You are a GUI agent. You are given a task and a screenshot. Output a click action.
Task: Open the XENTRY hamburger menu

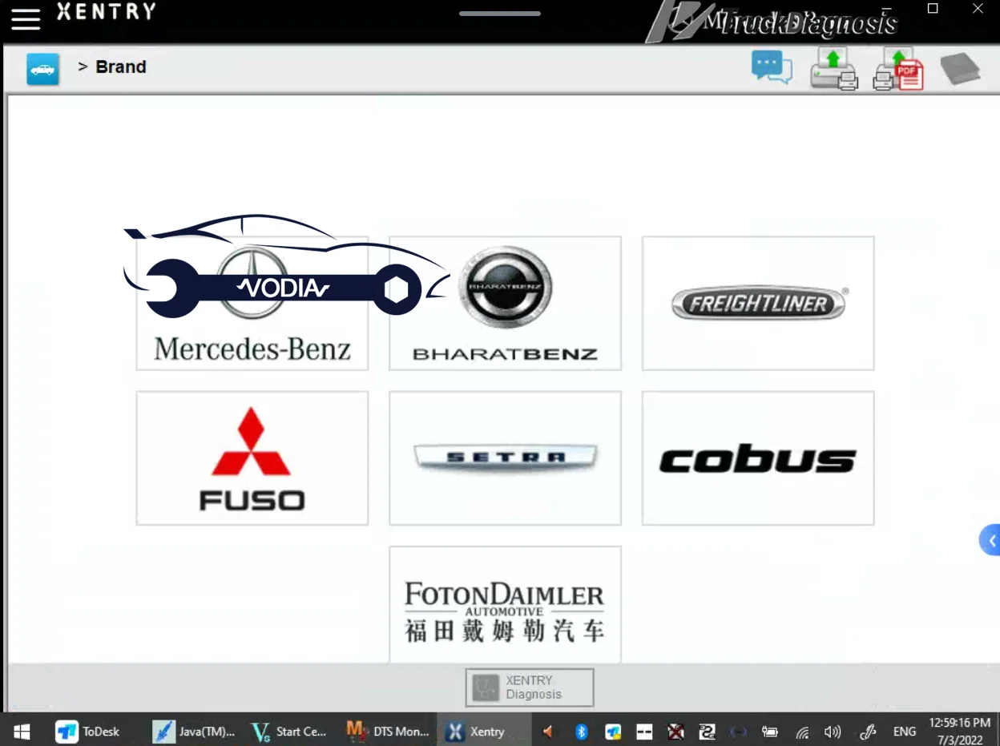26,18
